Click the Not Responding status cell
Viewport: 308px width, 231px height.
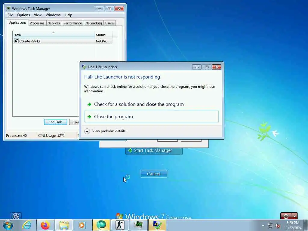coord(103,41)
